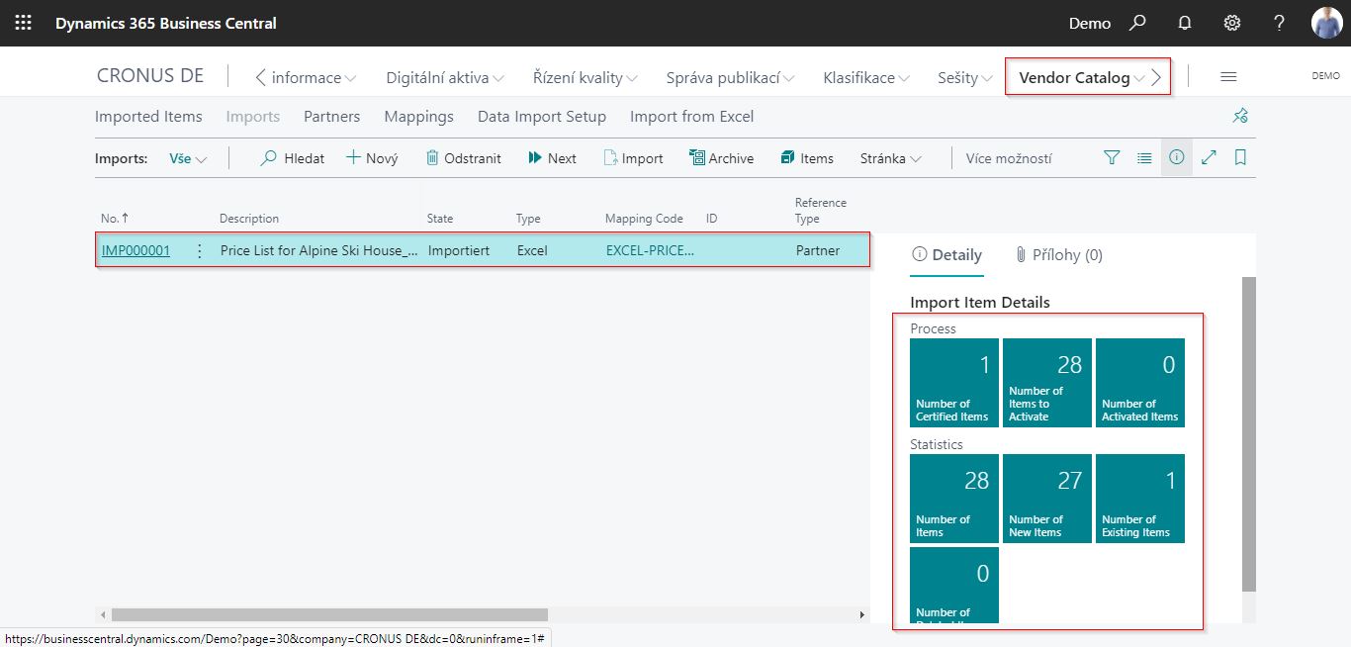This screenshot has height=647, width=1351.
Task: Go to Imported Items
Action: pos(148,117)
